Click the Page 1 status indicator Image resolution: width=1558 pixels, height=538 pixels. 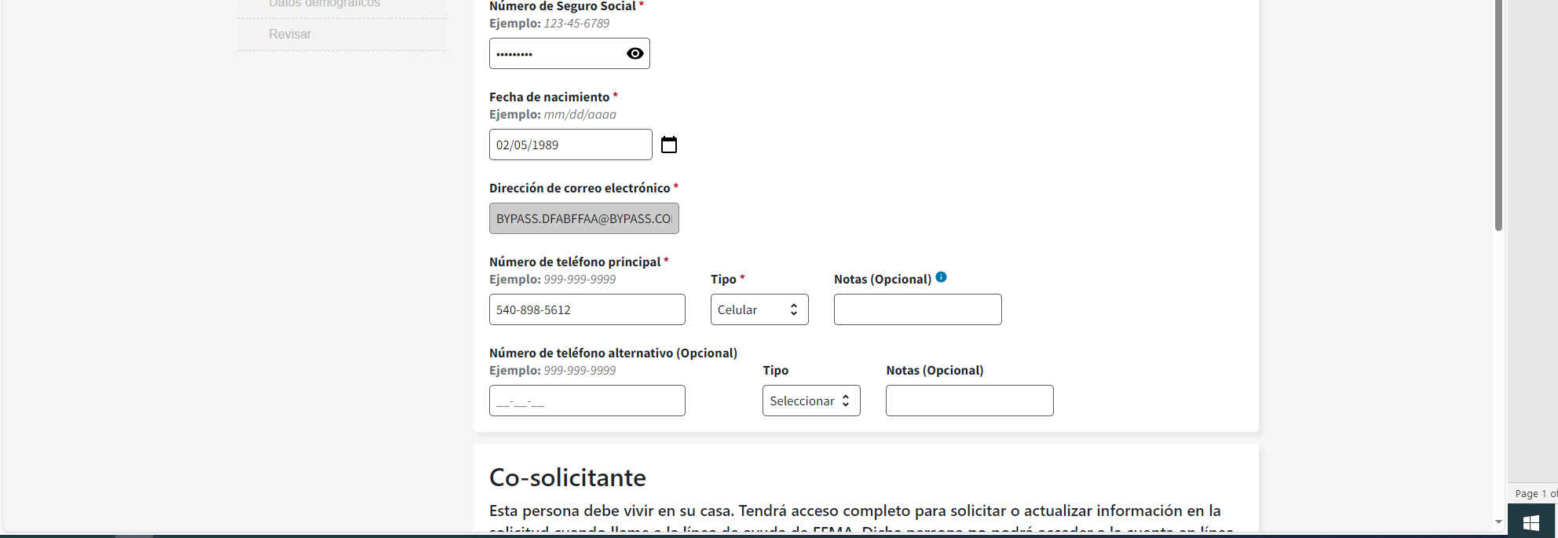[x=1534, y=493]
